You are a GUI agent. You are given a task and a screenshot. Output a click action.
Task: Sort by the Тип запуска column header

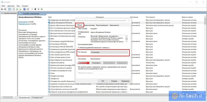(x=150, y=17)
